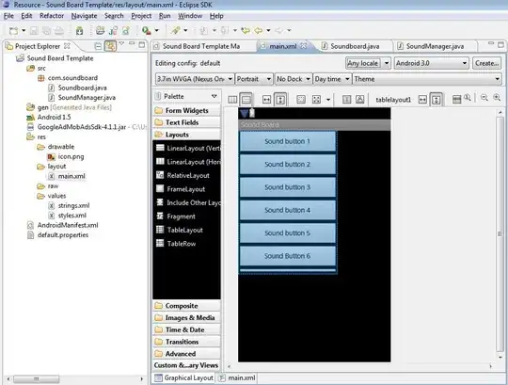This screenshot has width=508, height=385.
Task: Zoom out of the layout canvas
Action: tap(484, 98)
